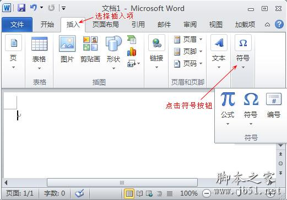Click the Redo icon in title bar
The width and height of the screenshot is (287, 200).
pos(51,8)
